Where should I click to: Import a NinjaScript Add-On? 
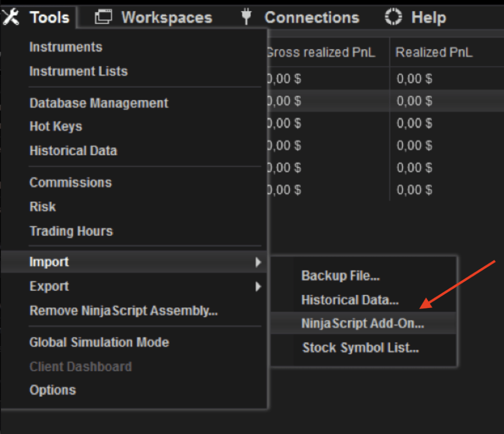[x=363, y=323]
